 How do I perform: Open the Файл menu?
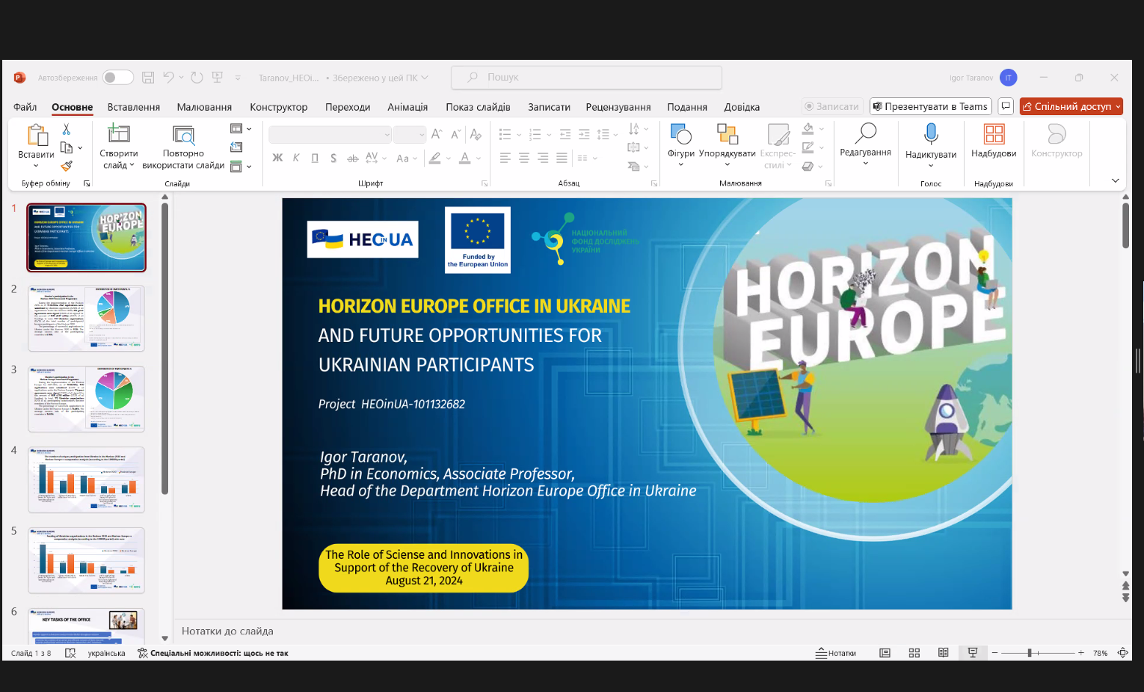pos(25,107)
